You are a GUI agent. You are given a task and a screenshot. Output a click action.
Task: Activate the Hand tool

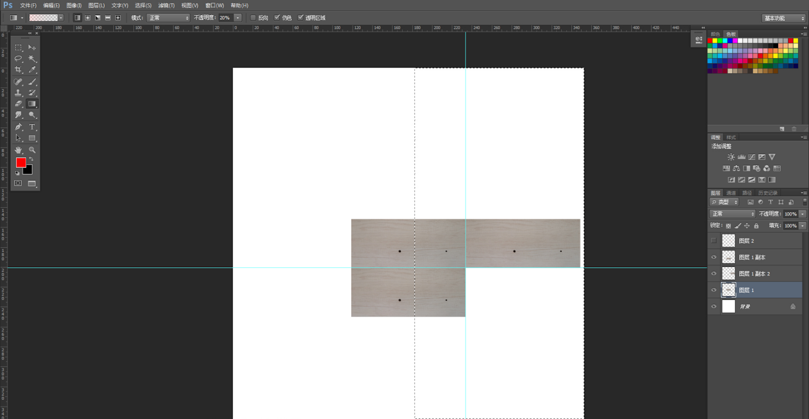tap(18, 150)
